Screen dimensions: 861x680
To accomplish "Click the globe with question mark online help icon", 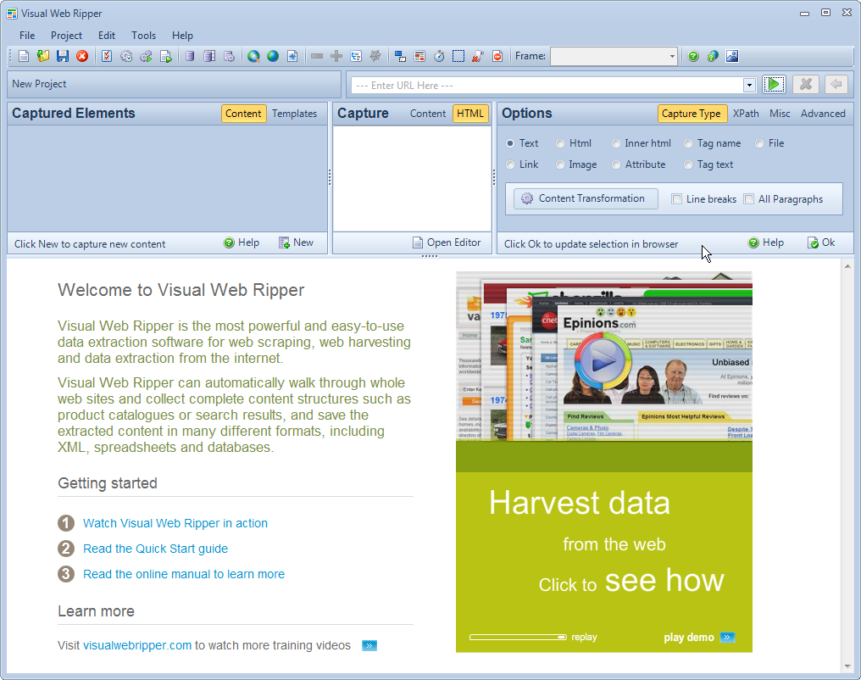I will click(x=713, y=56).
